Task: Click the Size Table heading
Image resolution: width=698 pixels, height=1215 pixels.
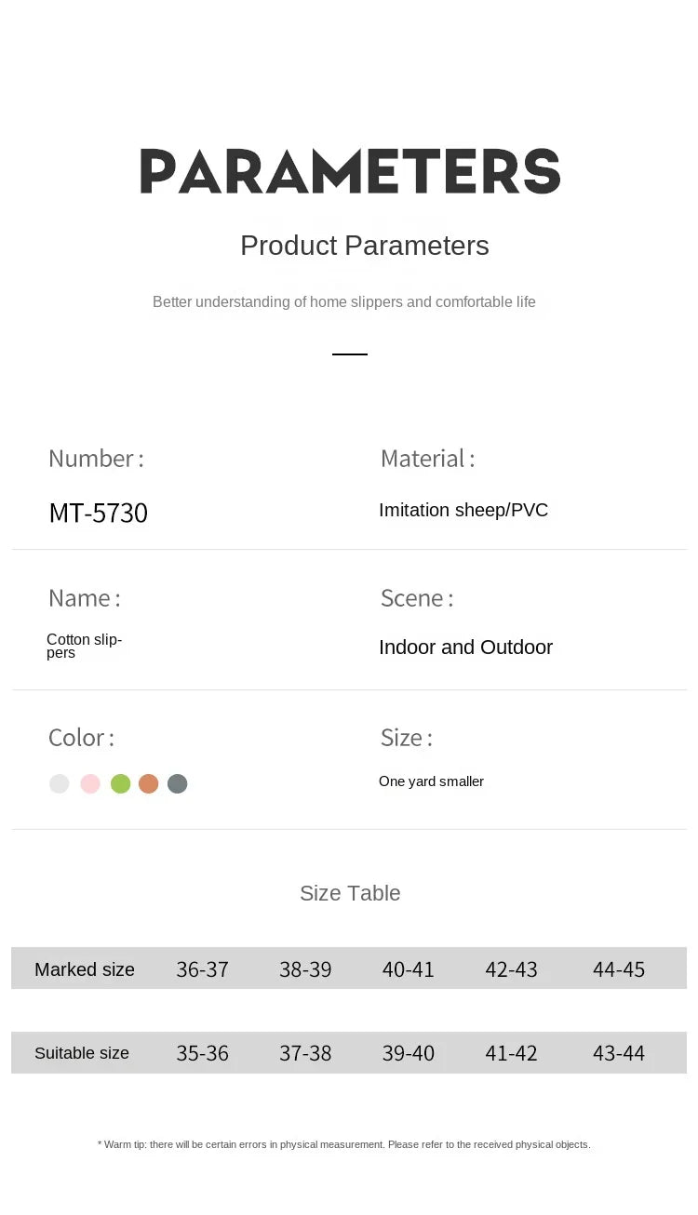Action: click(350, 893)
